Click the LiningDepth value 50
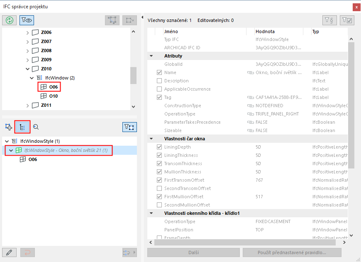Image resolution: width=361 pixels, height=262 pixels. [x=258, y=147]
